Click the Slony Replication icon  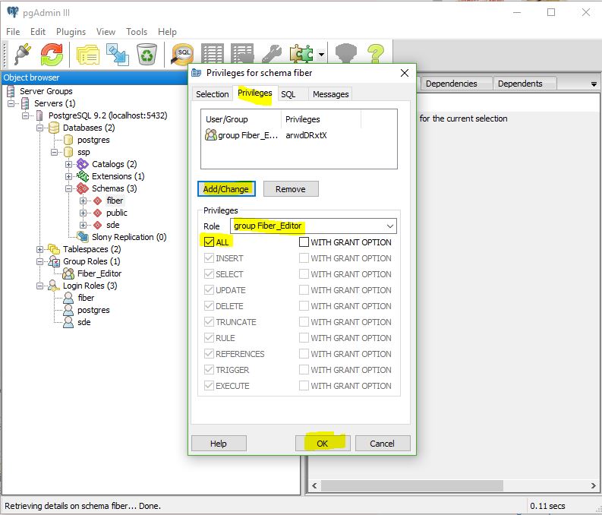tap(83, 237)
